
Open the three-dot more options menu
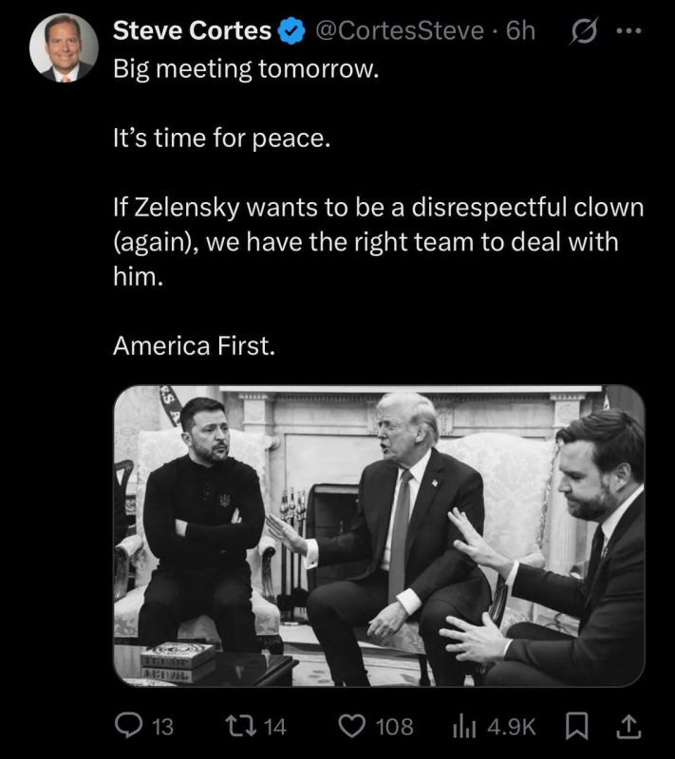click(x=628, y=31)
